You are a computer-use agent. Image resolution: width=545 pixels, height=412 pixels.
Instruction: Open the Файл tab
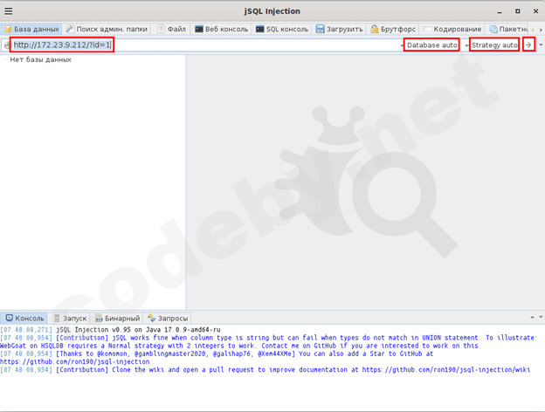click(171, 29)
